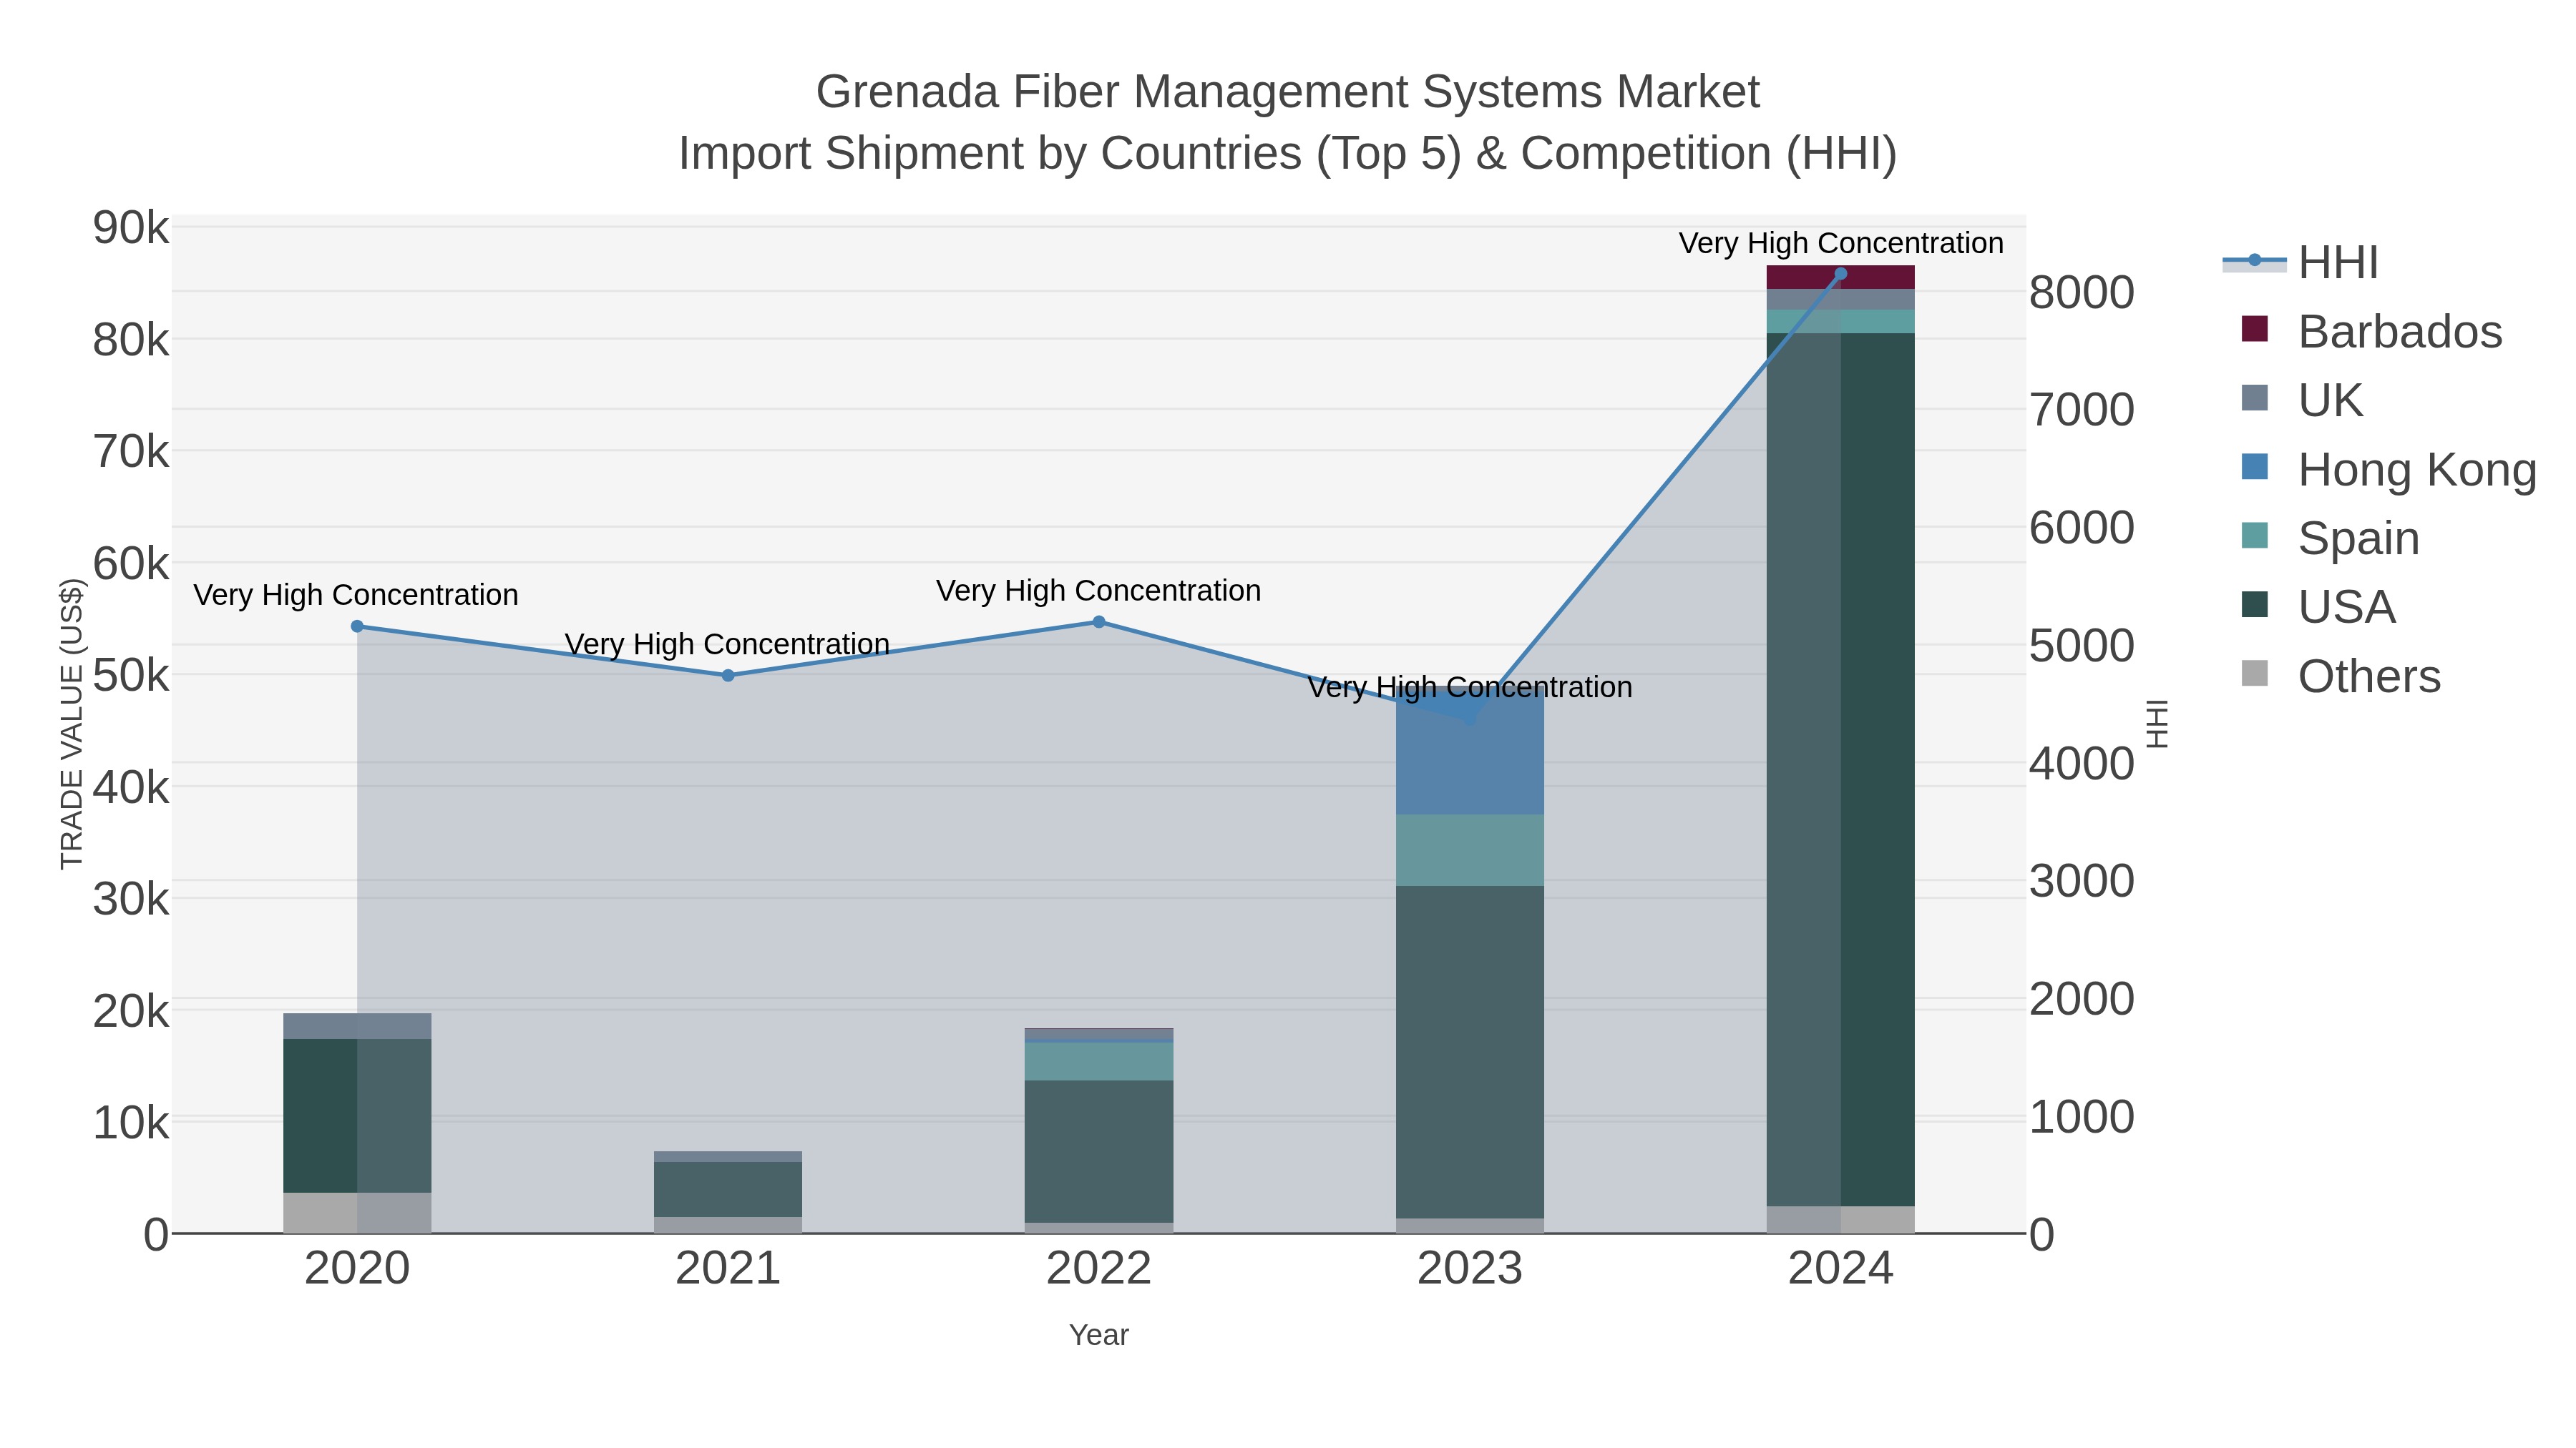
Task: Toggle the Spain legend entry
Action: point(2331,538)
